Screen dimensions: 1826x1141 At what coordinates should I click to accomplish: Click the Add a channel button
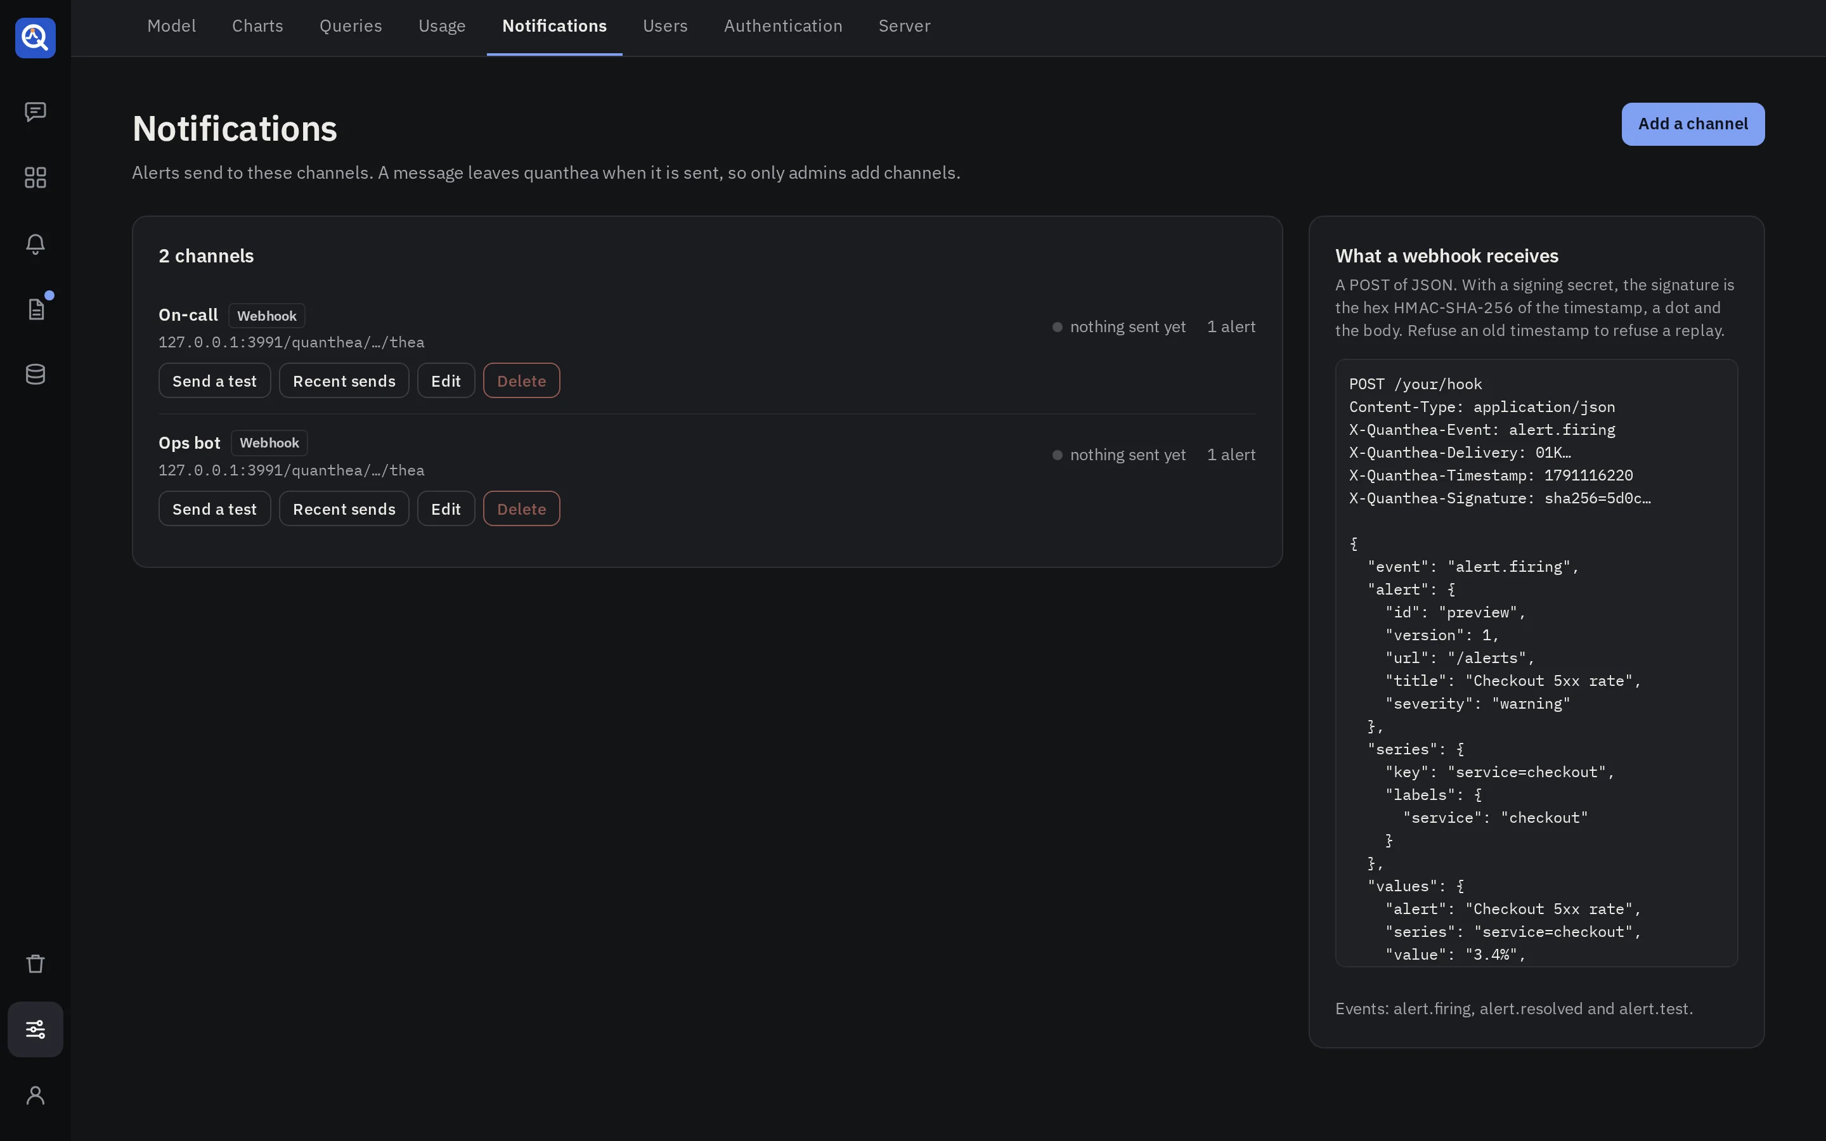[1692, 124]
